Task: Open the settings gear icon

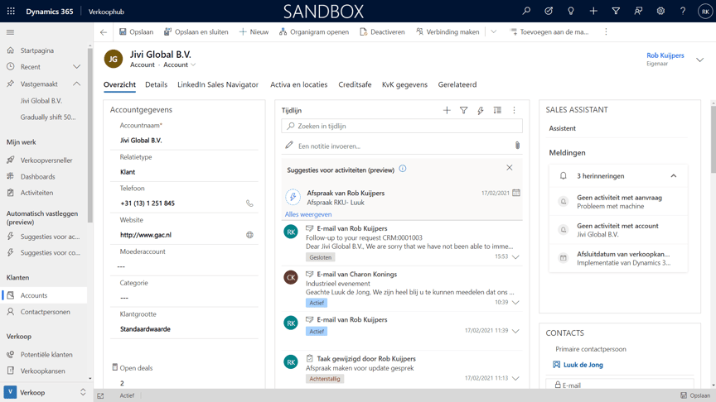Action: pos(660,11)
